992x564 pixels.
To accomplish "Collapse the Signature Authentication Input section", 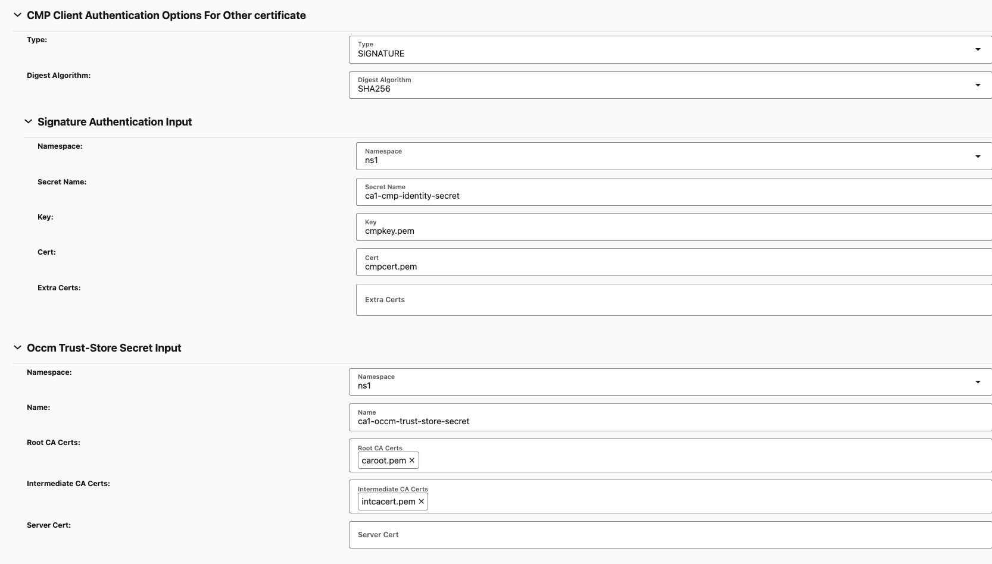I will 28,121.
